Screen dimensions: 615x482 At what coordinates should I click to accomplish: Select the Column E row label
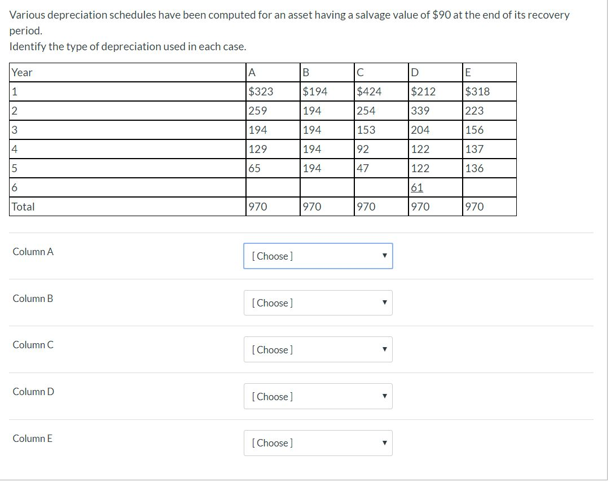coord(32,439)
